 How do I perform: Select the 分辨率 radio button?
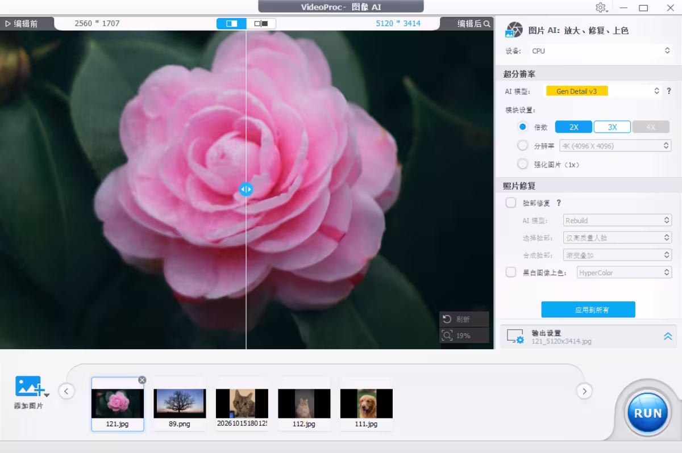(x=523, y=145)
